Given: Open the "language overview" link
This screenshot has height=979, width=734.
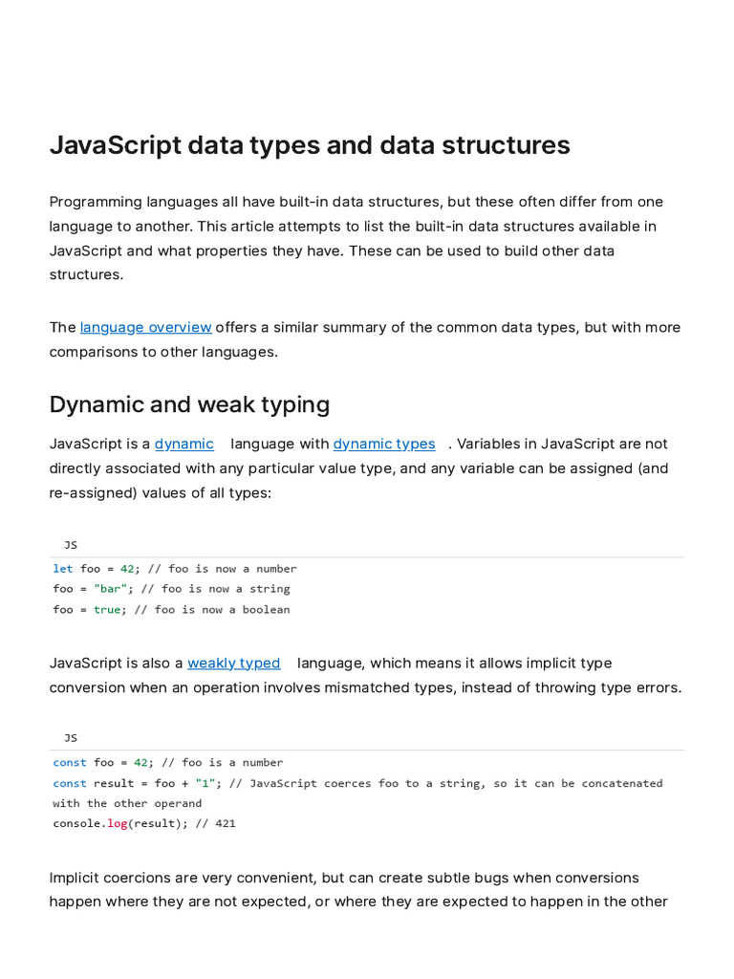Looking at the screenshot, I should coord(145,327).
